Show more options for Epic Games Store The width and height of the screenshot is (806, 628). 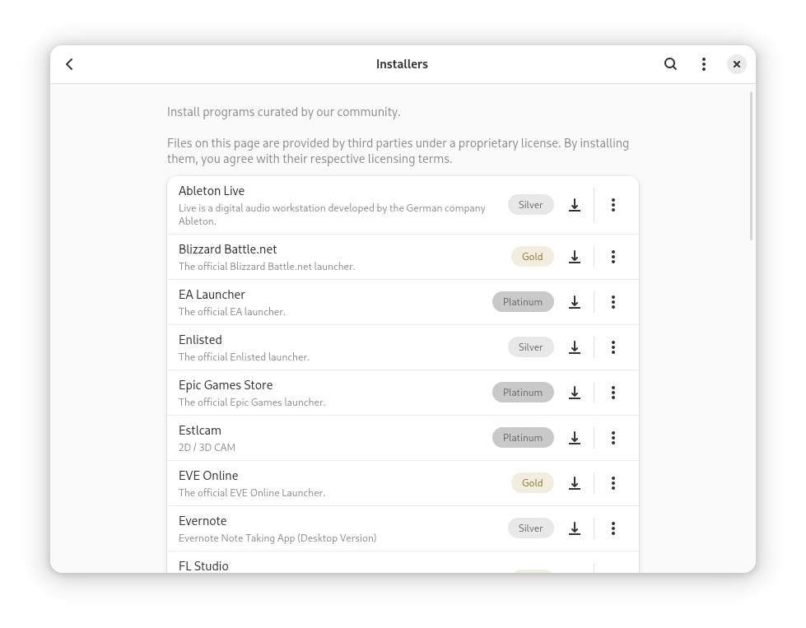[613, 393]
